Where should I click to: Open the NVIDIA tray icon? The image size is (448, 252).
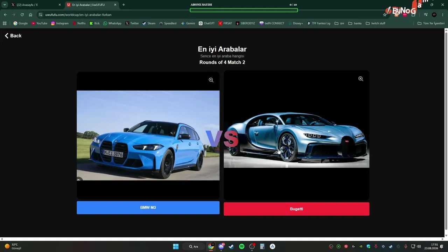point(361,246)
